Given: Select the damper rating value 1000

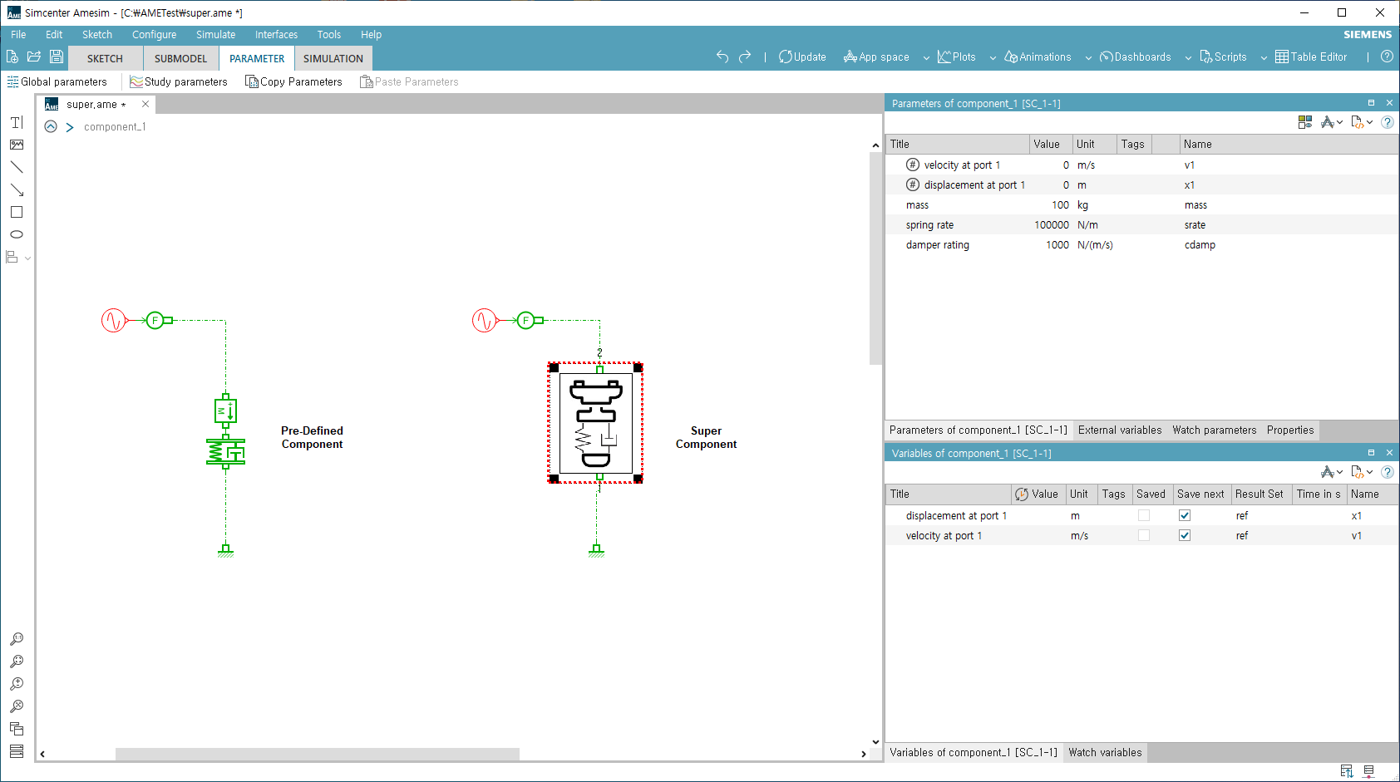Looking at the screenshot, I should (x=1051, y=244).
